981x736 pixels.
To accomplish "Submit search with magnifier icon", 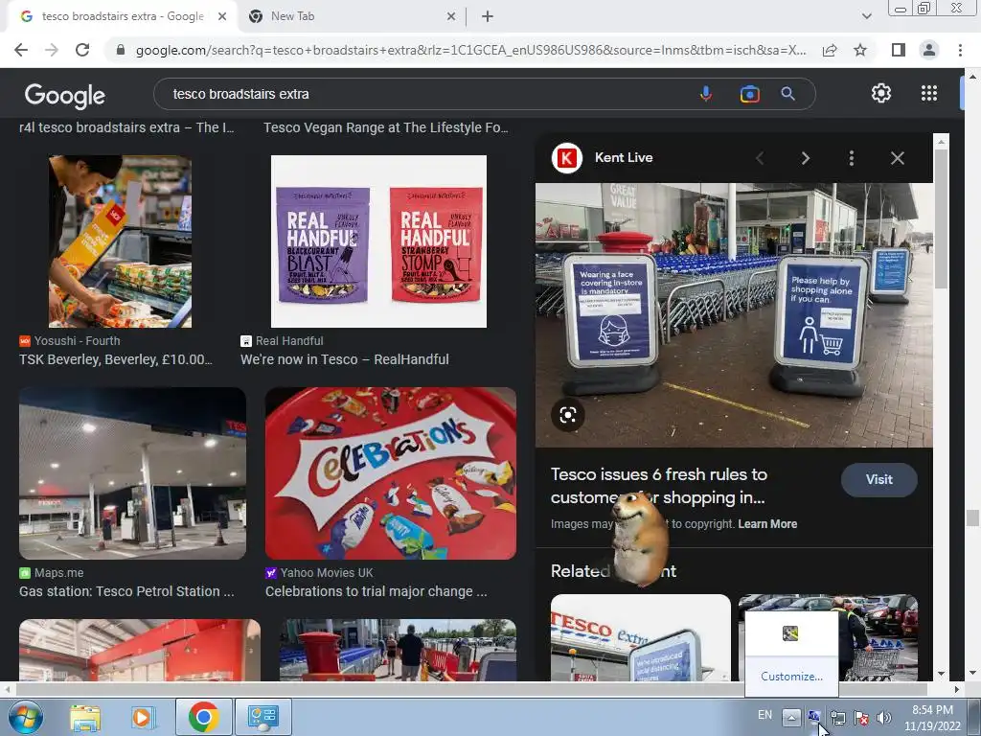I will pos(788,94).
